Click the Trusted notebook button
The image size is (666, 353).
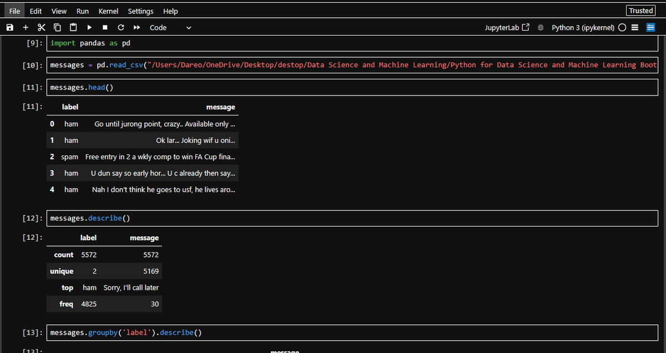(x=641, y=11)
